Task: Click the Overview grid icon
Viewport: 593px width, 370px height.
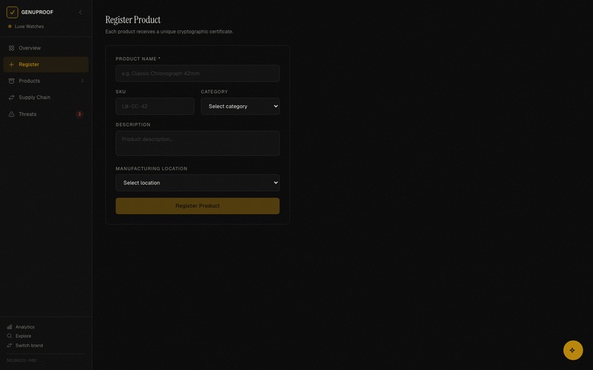Action: [x=11, y=48]
